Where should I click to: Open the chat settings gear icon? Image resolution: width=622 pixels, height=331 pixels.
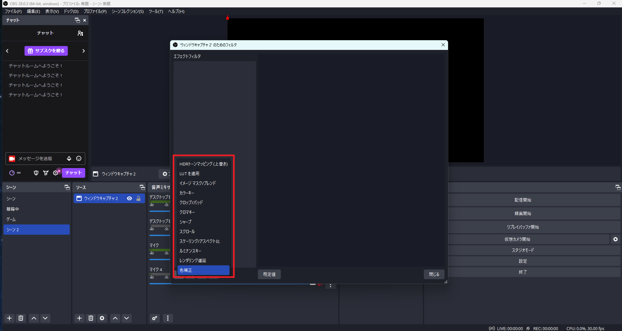click(56, 173)
